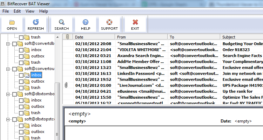Select the topmost trash folder in tree
The image size is (263, 140).
click(x=35, y=37)
